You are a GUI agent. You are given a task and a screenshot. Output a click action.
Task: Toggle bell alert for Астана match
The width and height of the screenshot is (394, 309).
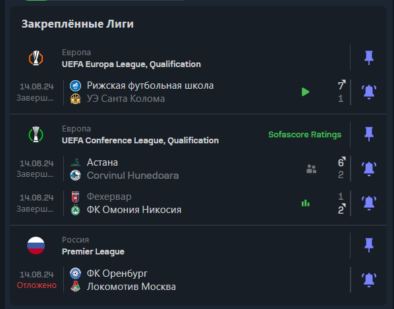click(x=369, y=169)
